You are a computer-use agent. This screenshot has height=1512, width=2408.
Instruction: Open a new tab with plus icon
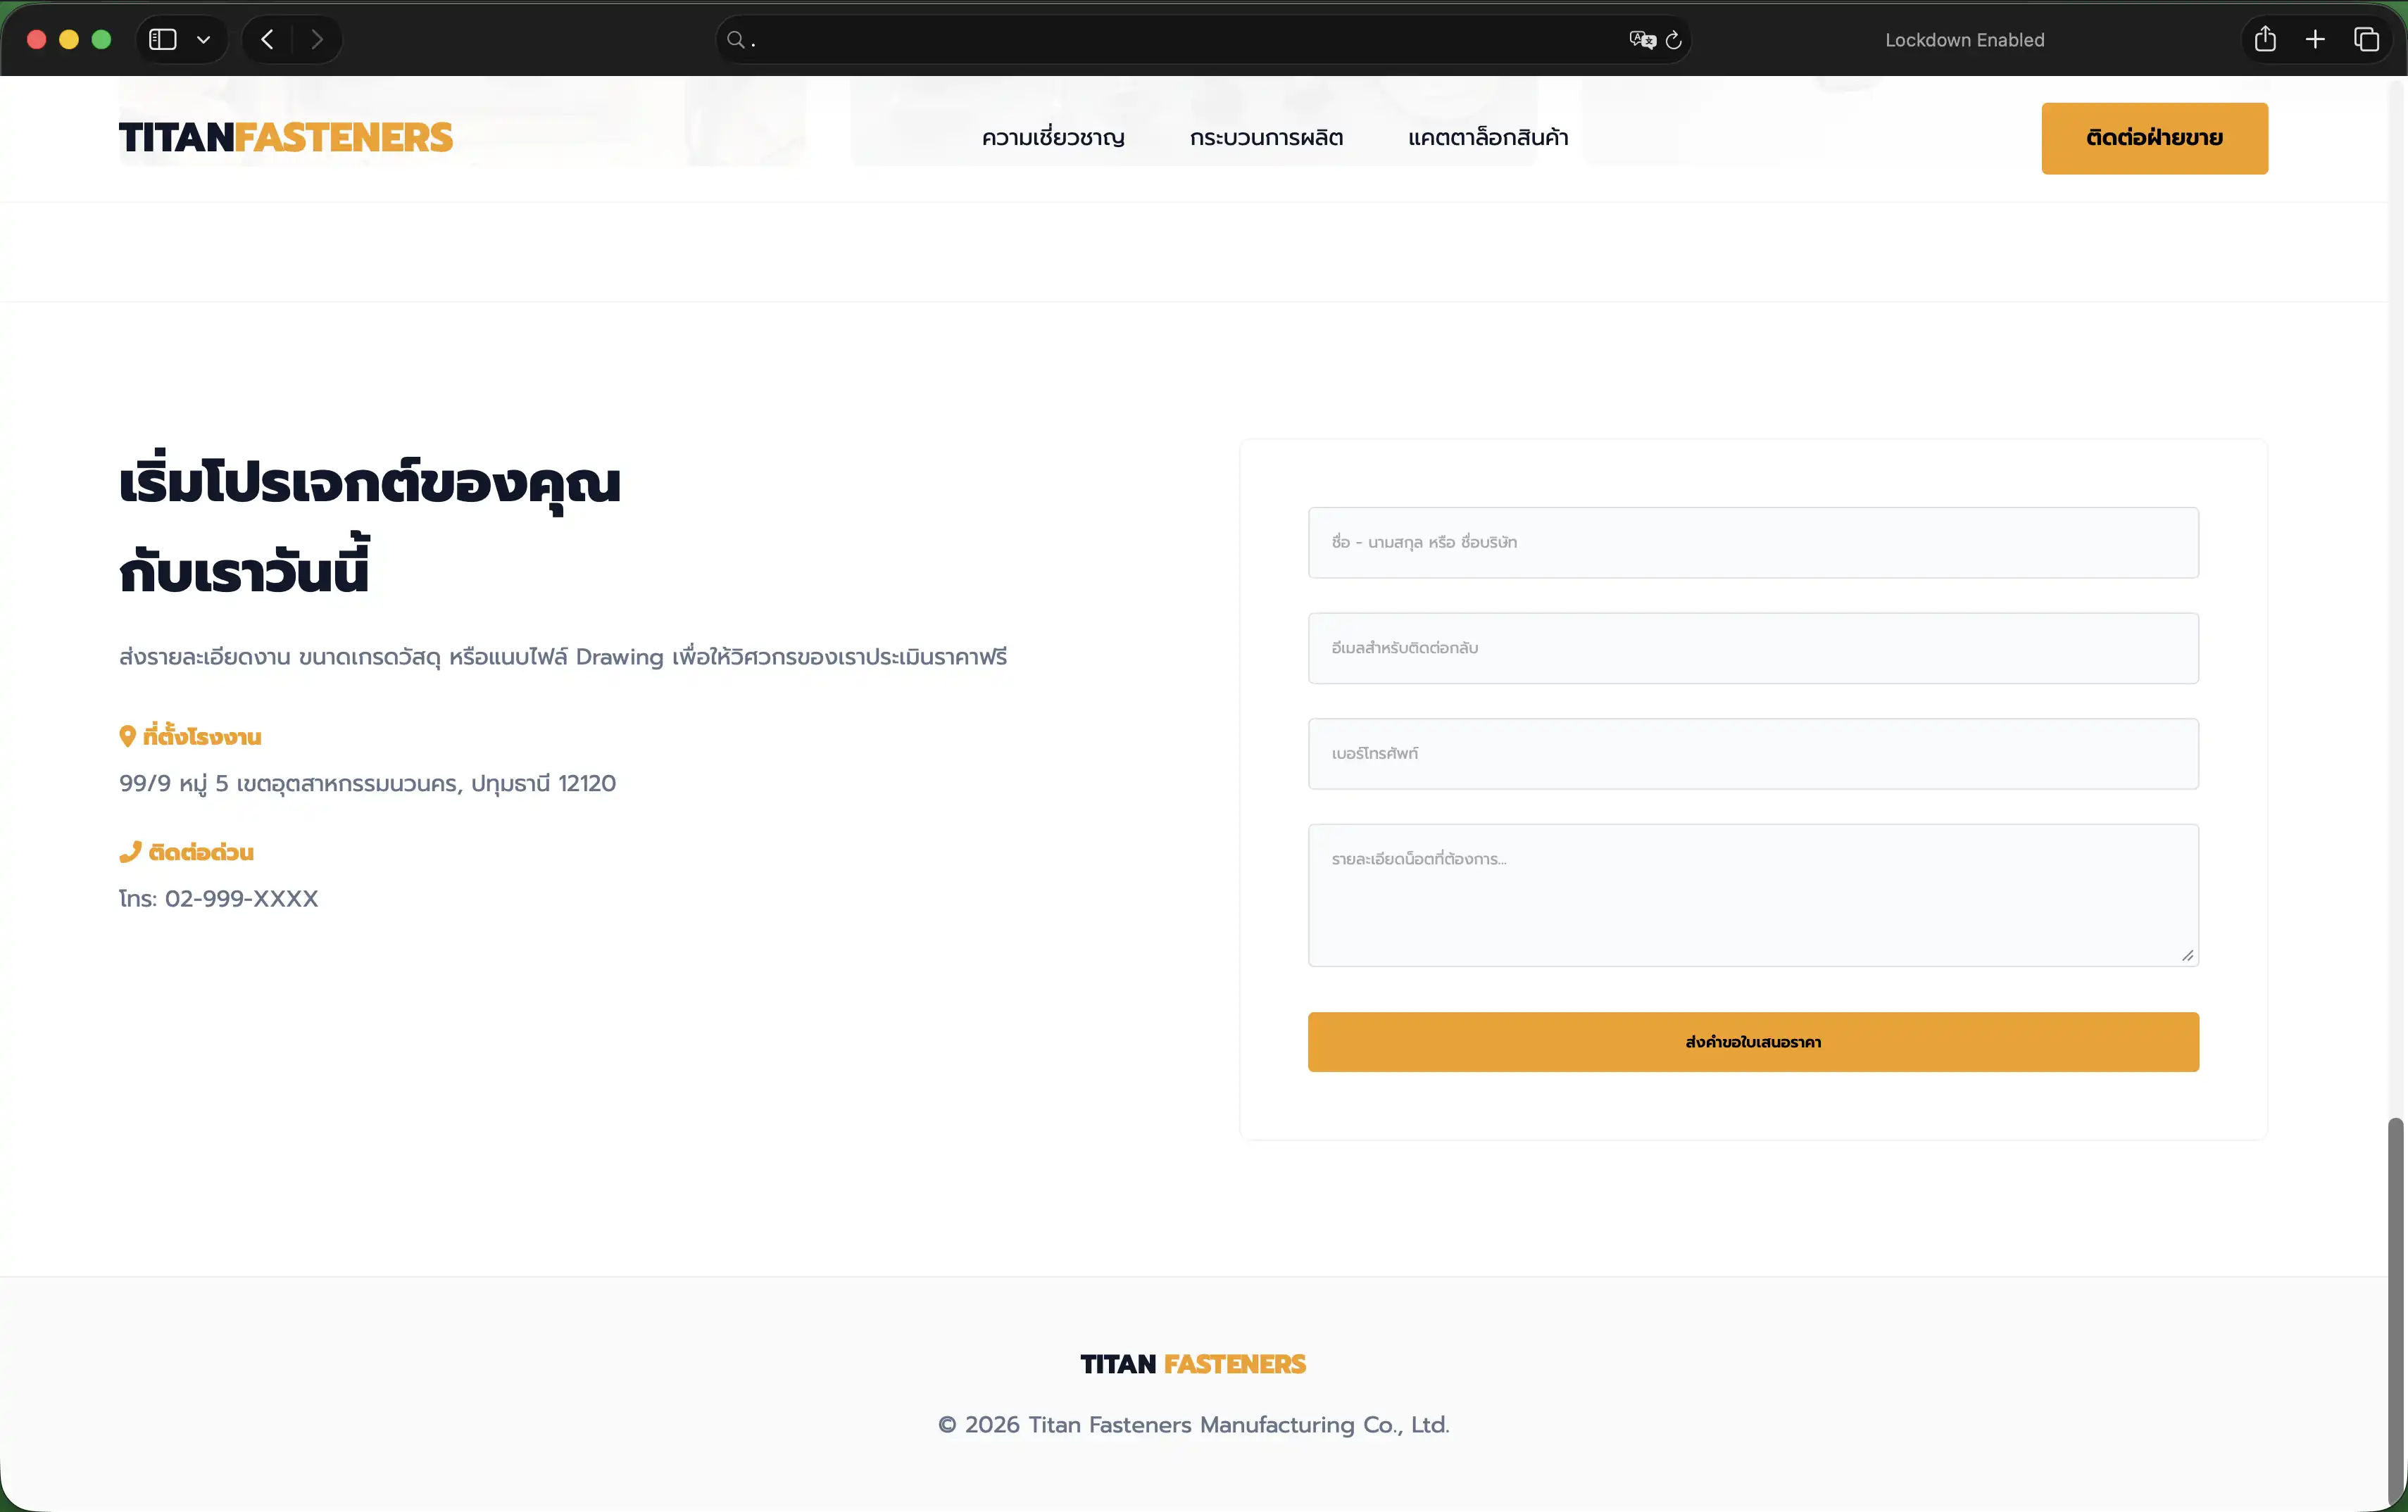click(x=2315, y=40)
